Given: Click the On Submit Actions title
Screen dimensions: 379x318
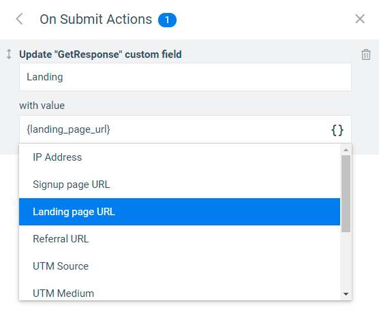Looking at the screenshot, I should coord(95,19).
